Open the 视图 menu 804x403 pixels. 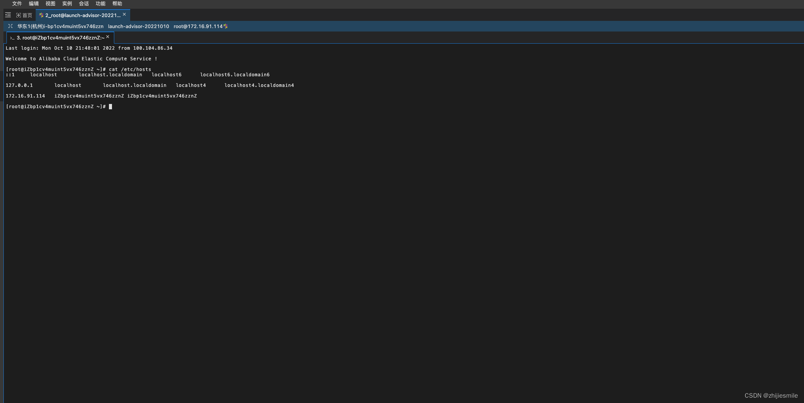(x=50, y=4)
